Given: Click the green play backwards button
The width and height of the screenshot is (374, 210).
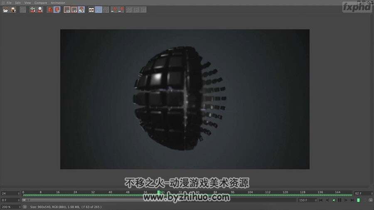Looking at the screenshot, I should click(333, 200).
